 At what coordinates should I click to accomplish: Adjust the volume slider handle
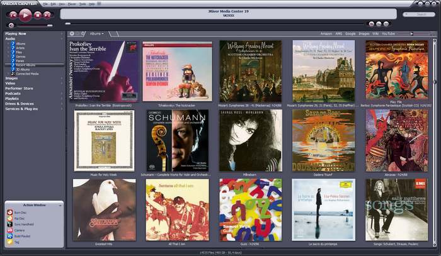[x=50, y=26]
